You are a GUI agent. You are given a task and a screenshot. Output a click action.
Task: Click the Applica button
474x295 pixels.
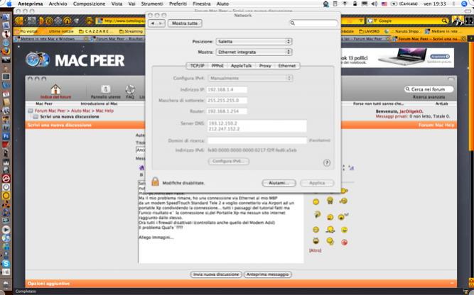point(317,183)
